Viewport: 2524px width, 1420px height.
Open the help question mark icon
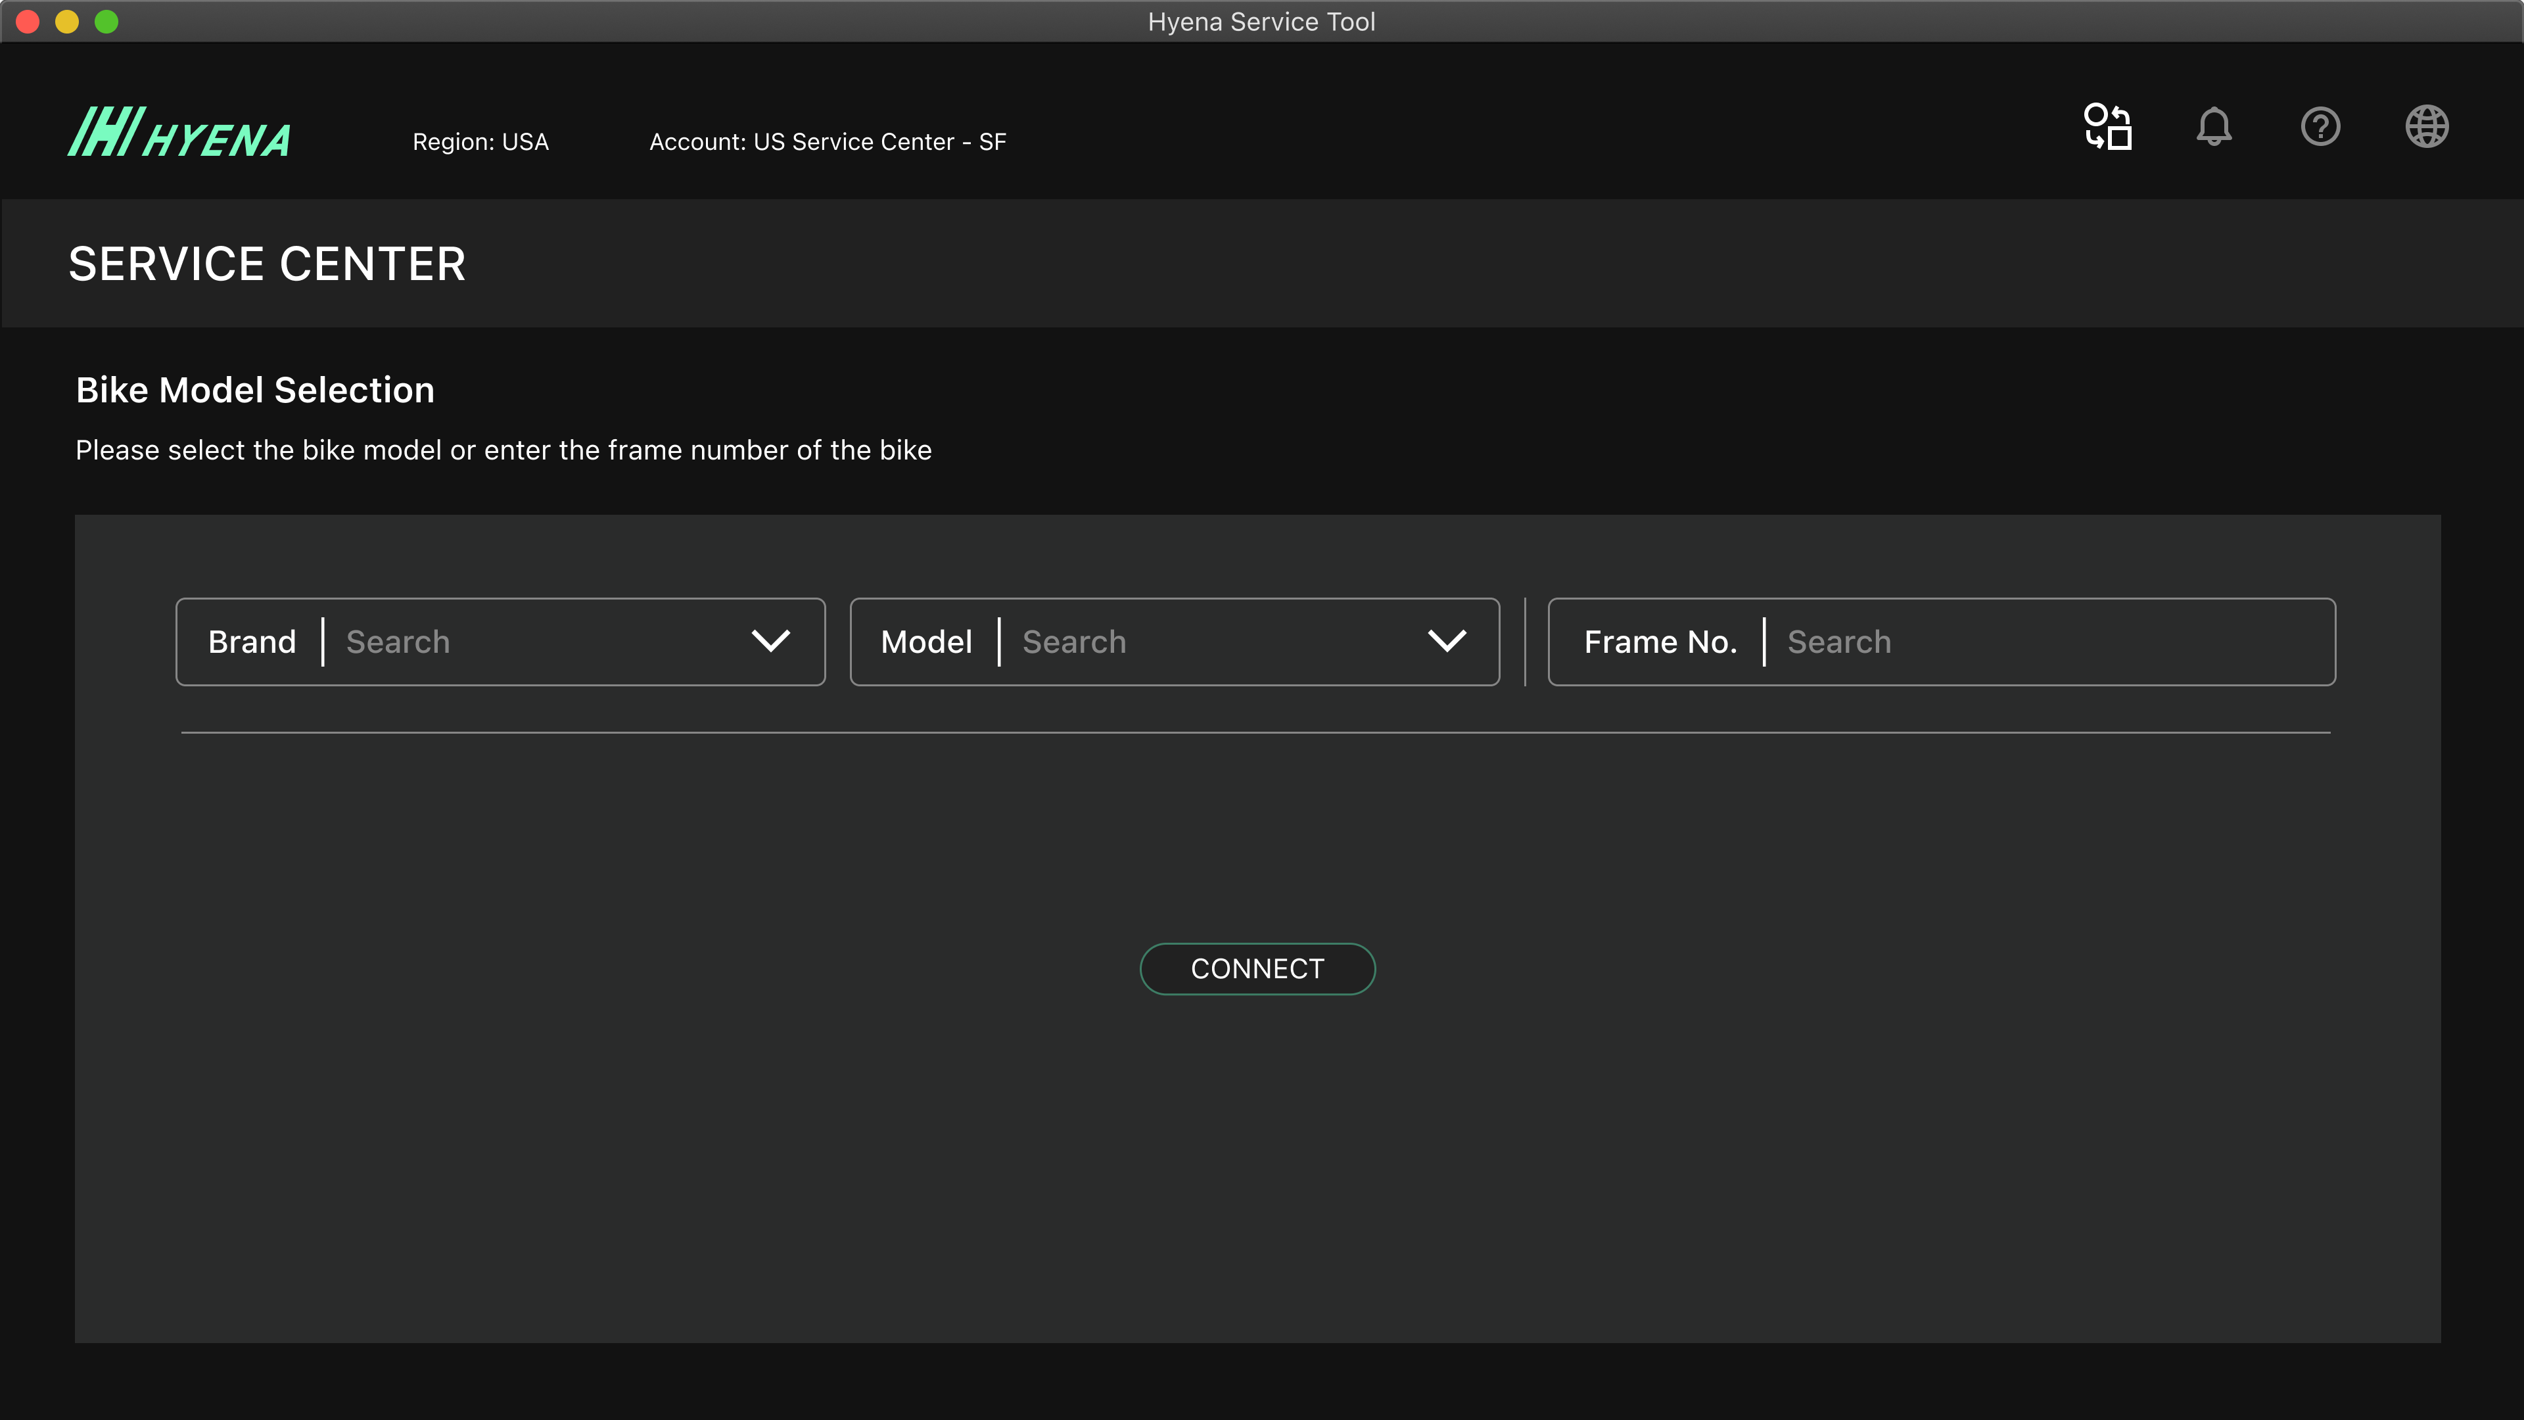pos(2320,128)
